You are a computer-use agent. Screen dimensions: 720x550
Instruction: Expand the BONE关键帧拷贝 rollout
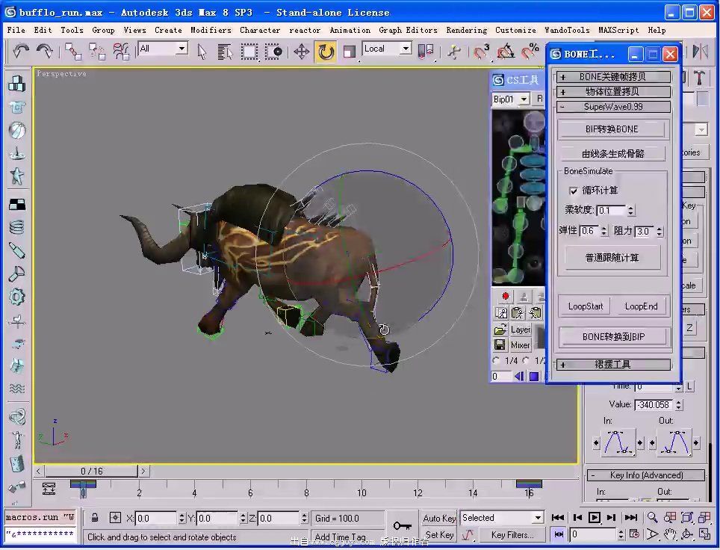[612, 76]
